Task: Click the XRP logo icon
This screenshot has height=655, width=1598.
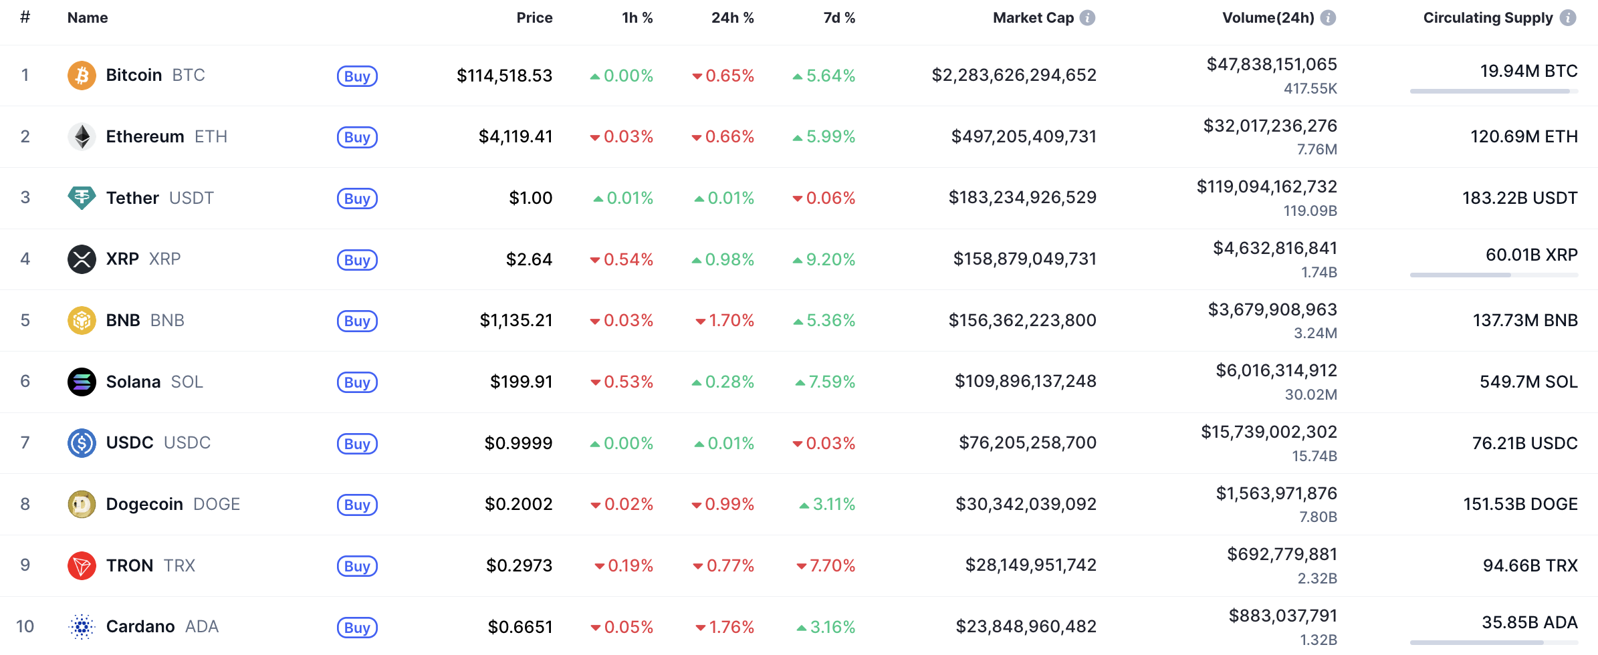Action: coord(82,259)
